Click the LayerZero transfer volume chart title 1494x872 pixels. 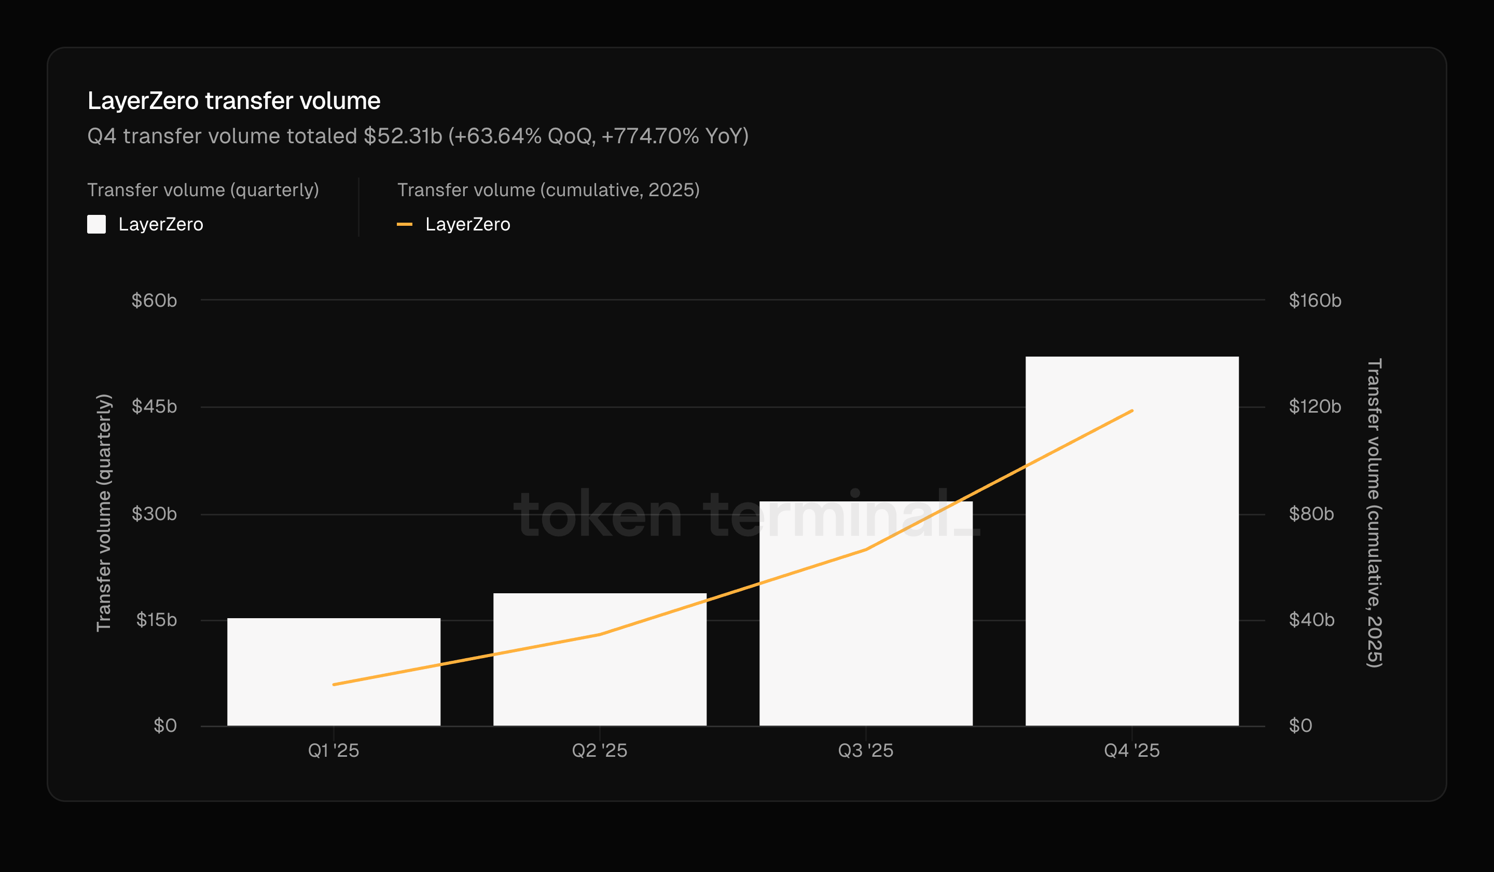pyautogui.click(x=233, y=101)
